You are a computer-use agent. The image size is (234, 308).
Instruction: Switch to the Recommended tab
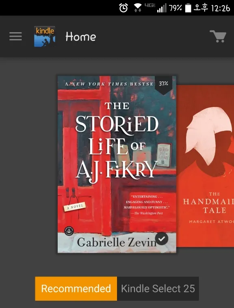pos(76,288)
